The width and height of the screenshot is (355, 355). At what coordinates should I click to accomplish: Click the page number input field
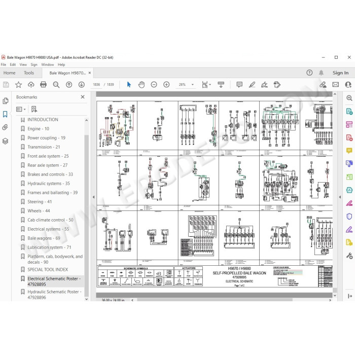tap(96, 85)
